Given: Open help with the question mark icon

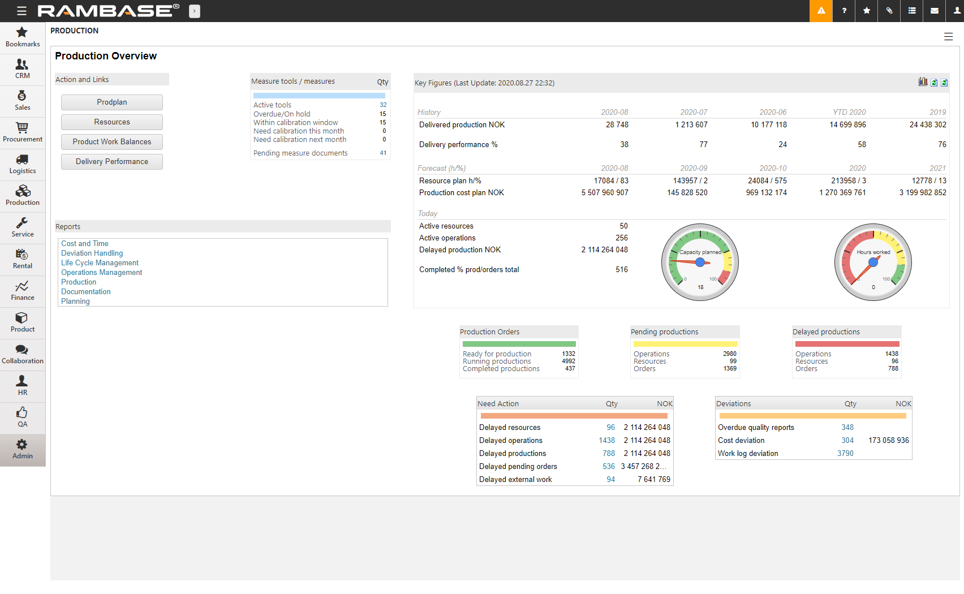Looking at the screenshot, I should [843, 11].
